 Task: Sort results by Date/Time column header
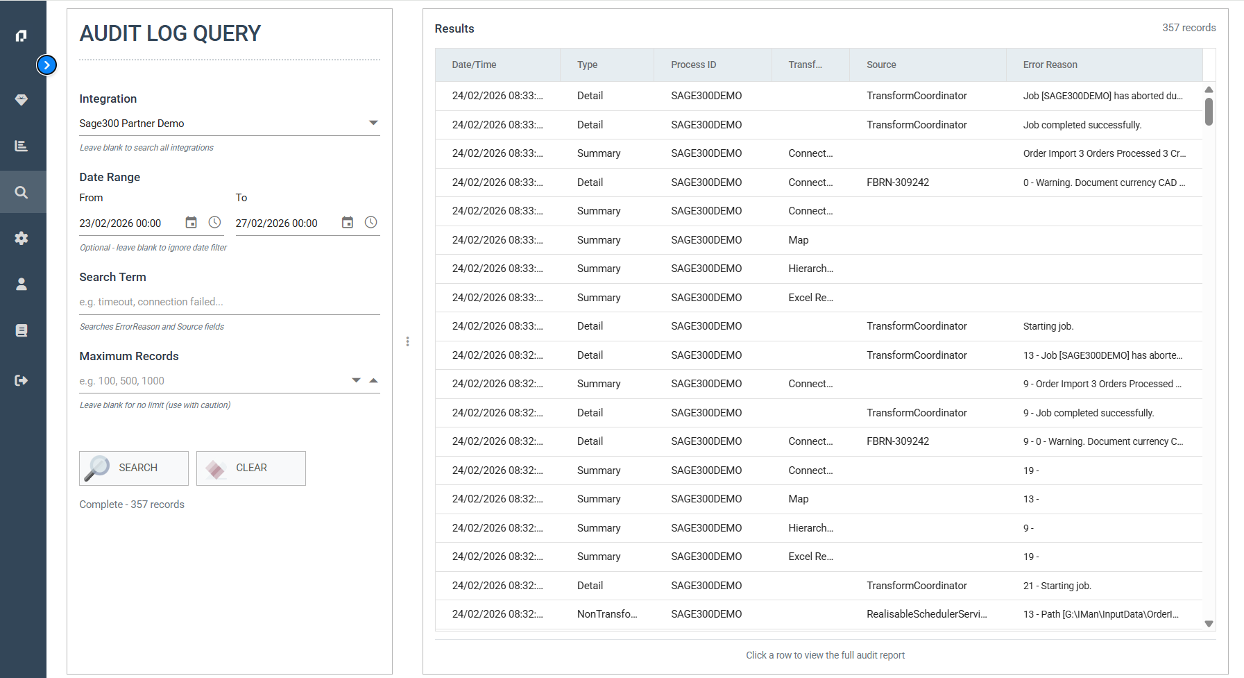pos(474,65)
